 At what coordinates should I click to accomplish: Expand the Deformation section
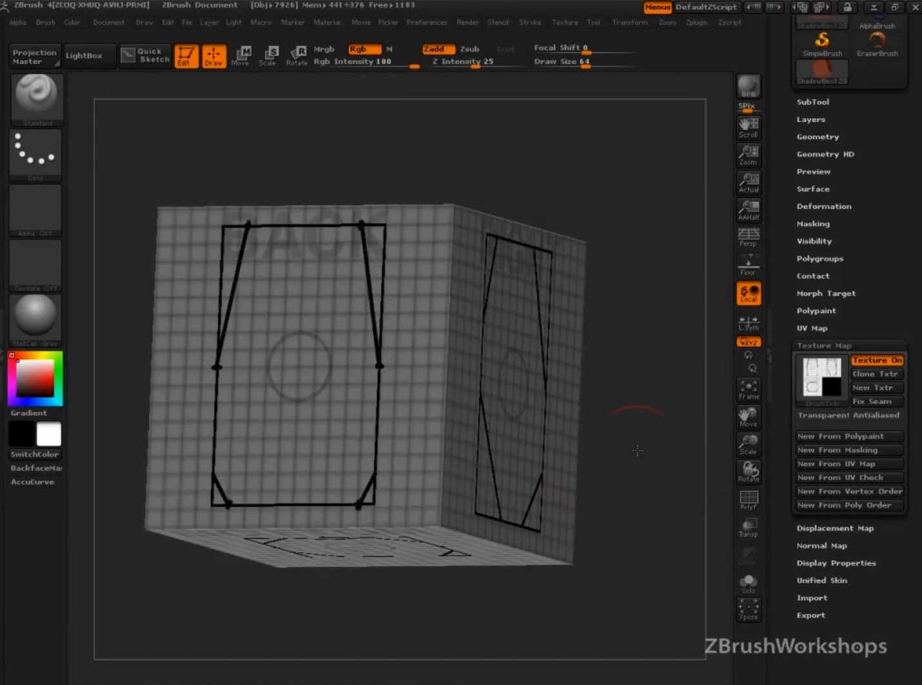(x=823, y=206)
